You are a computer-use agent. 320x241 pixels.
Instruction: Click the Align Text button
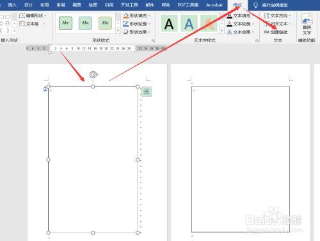[278, 24]
